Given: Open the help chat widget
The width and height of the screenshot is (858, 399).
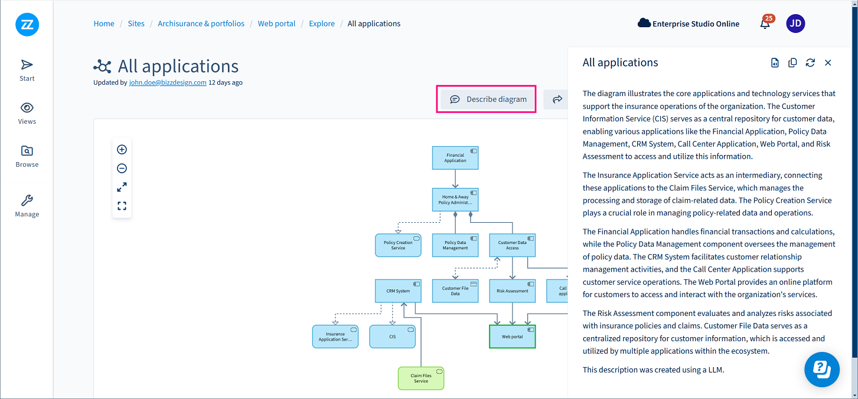Looking at the screenshot, I should (x=821, y=370).
